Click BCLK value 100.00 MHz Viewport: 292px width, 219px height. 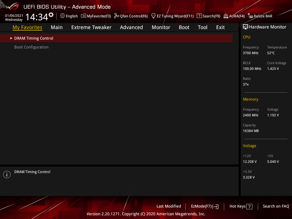[x=252, y=69]
